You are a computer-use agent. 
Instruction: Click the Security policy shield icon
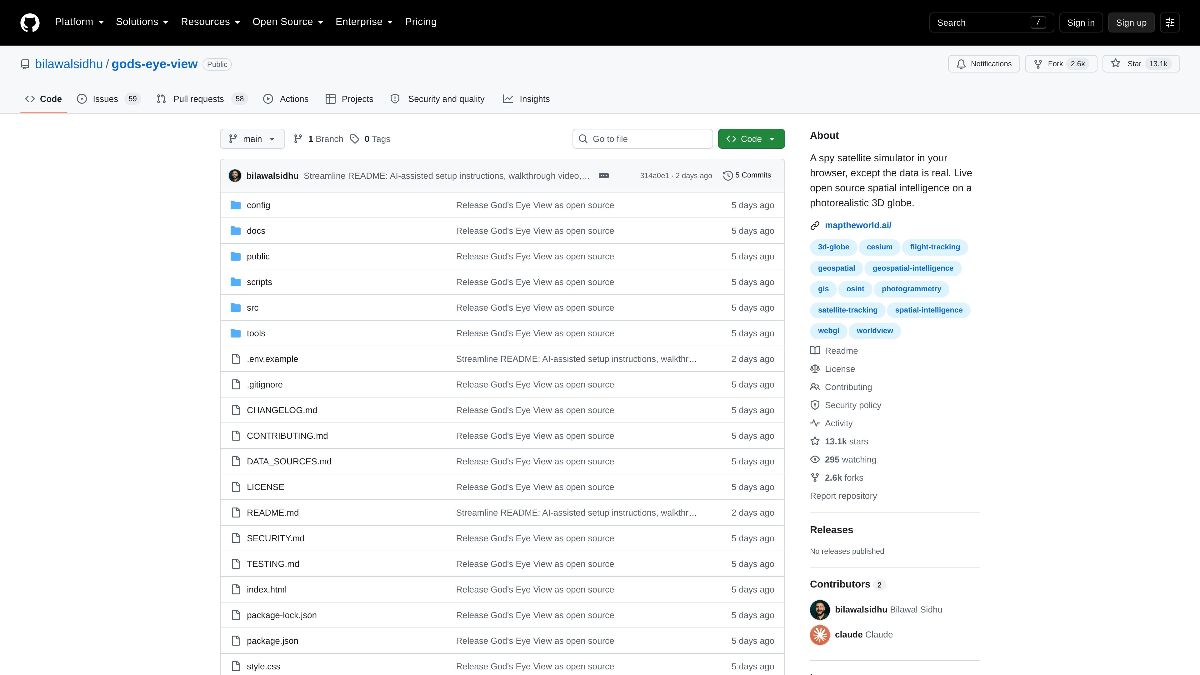click(x=815, y=405)
